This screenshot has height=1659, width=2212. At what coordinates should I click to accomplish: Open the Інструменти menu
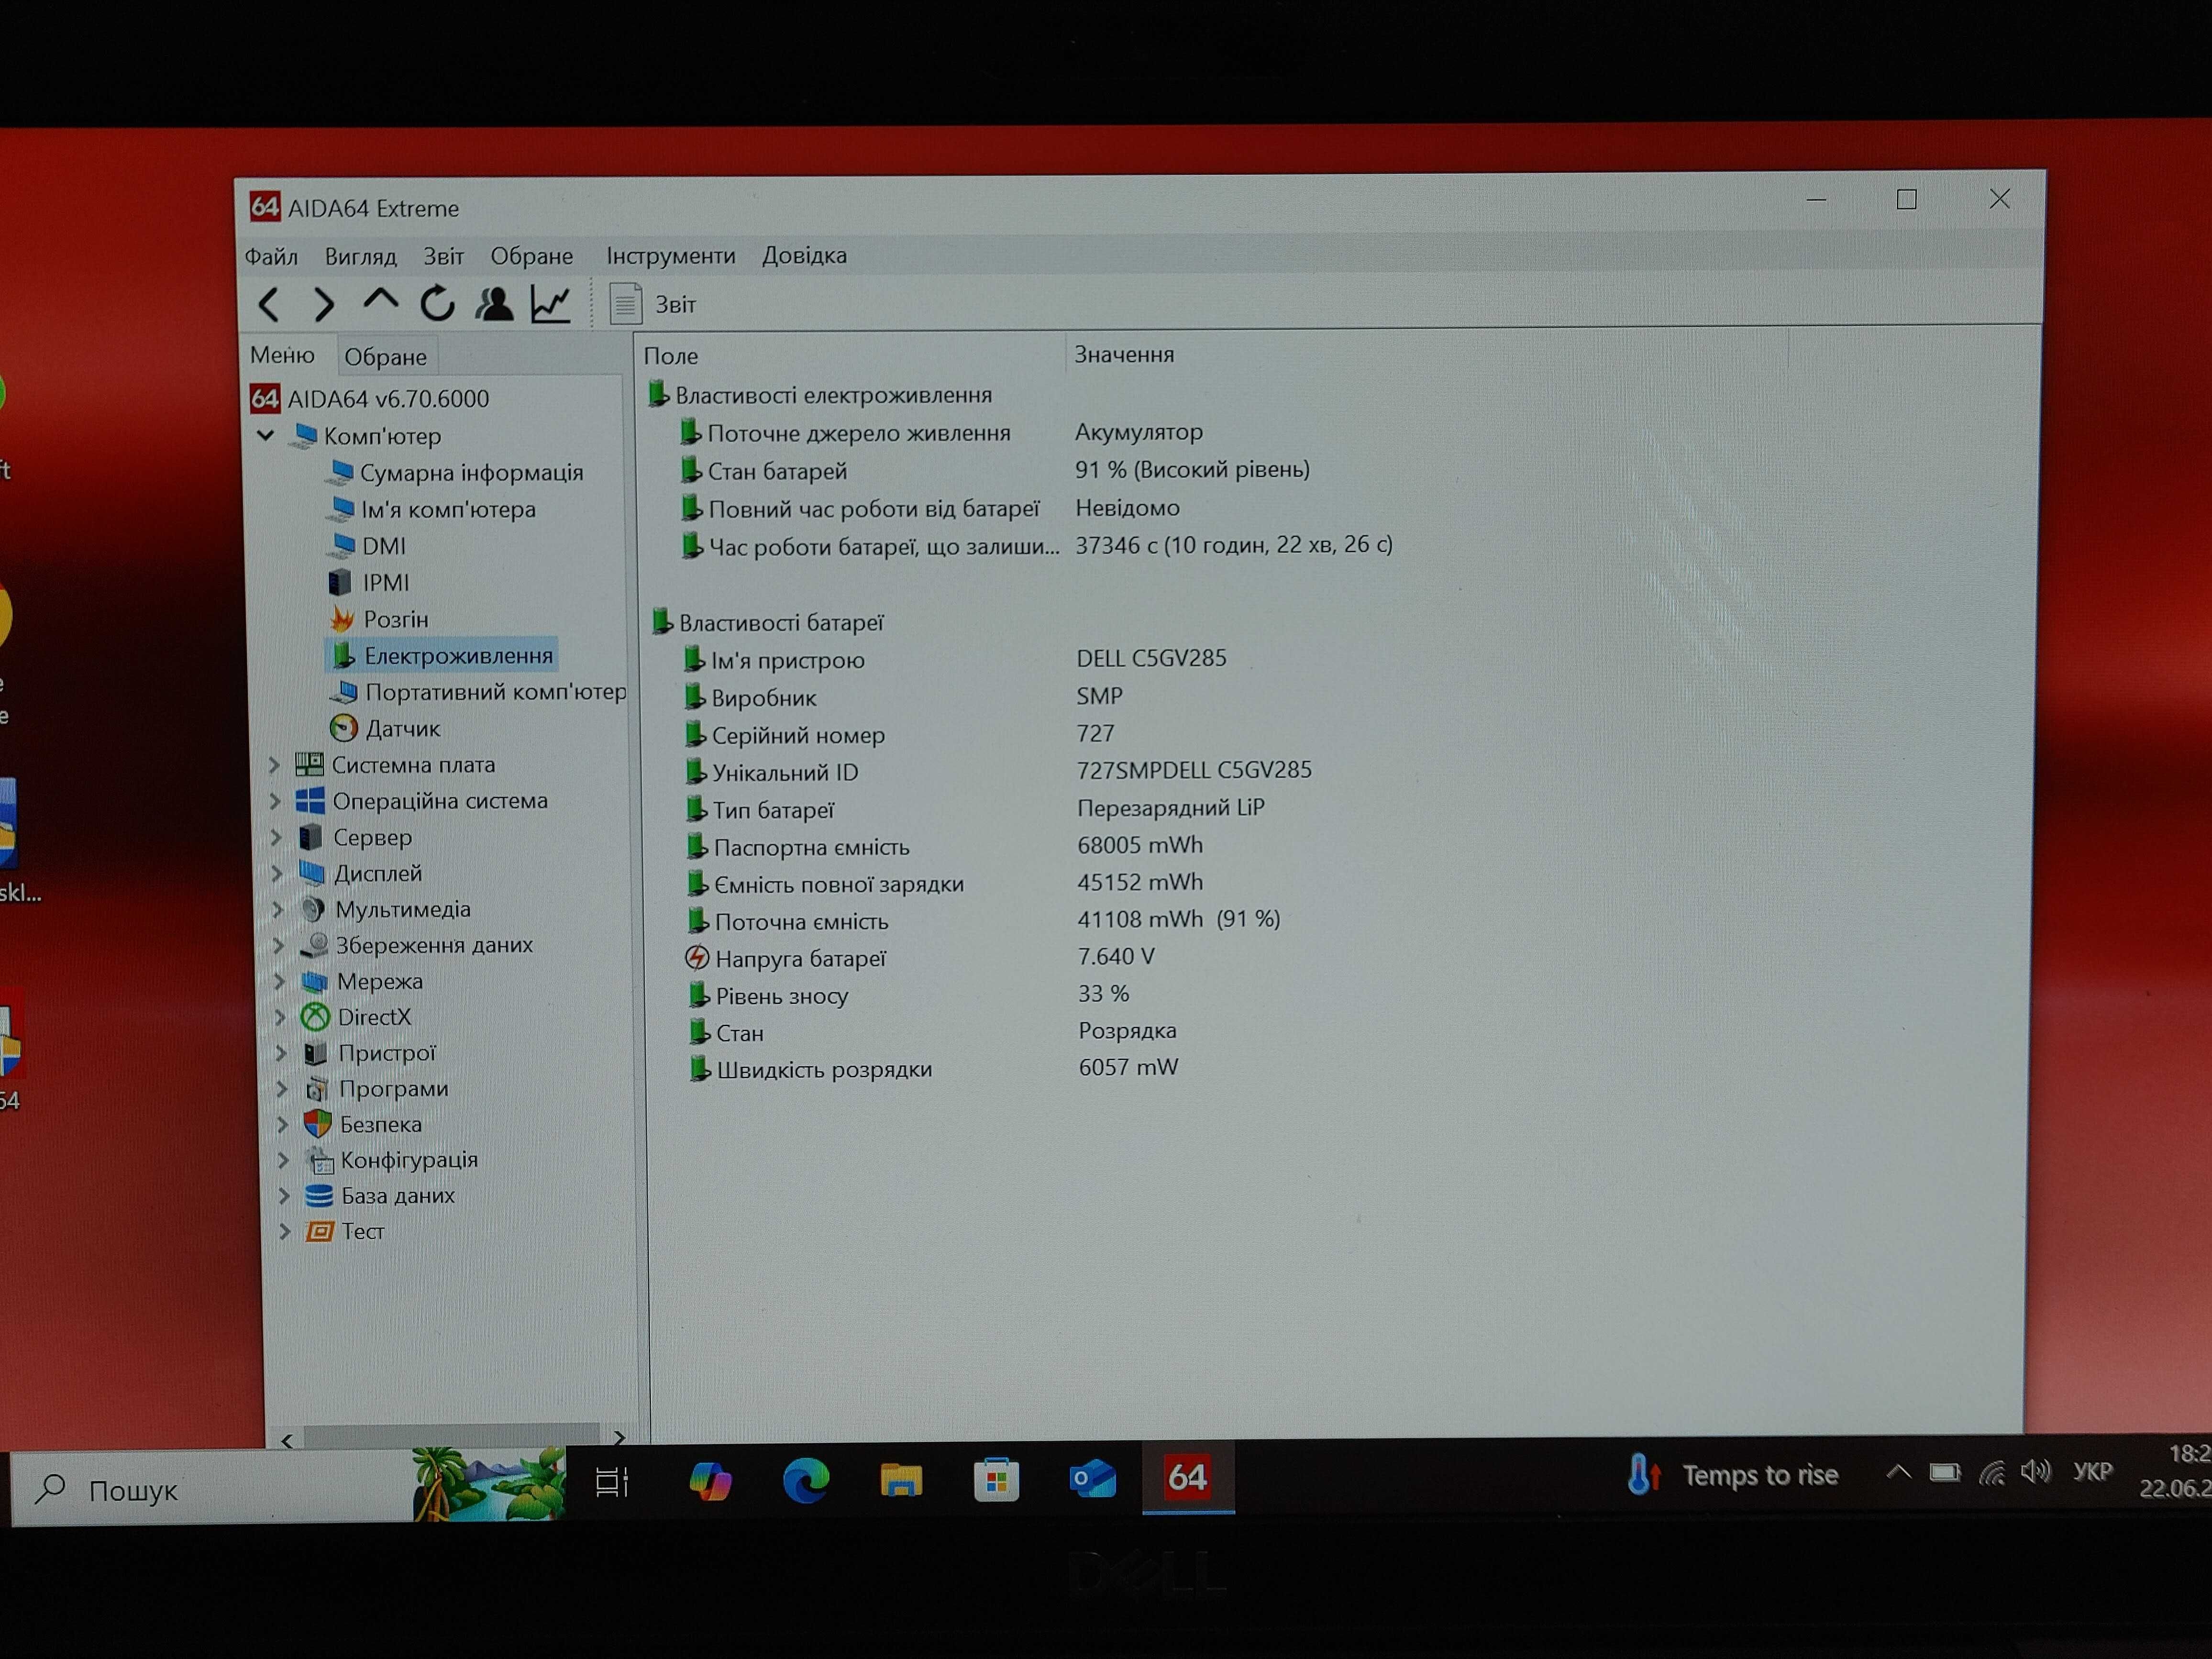coord(671,256)
